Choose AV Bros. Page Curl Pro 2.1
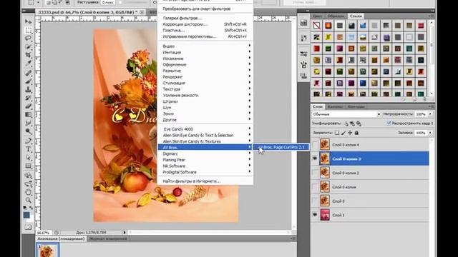Screen dimensions: 458x257 coord(281,148)
